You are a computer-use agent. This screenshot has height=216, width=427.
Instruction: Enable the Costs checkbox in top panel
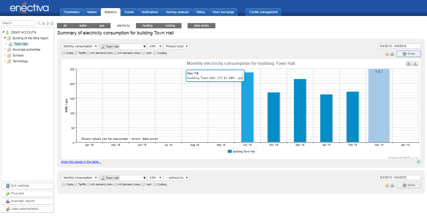[x=64, y=53]
